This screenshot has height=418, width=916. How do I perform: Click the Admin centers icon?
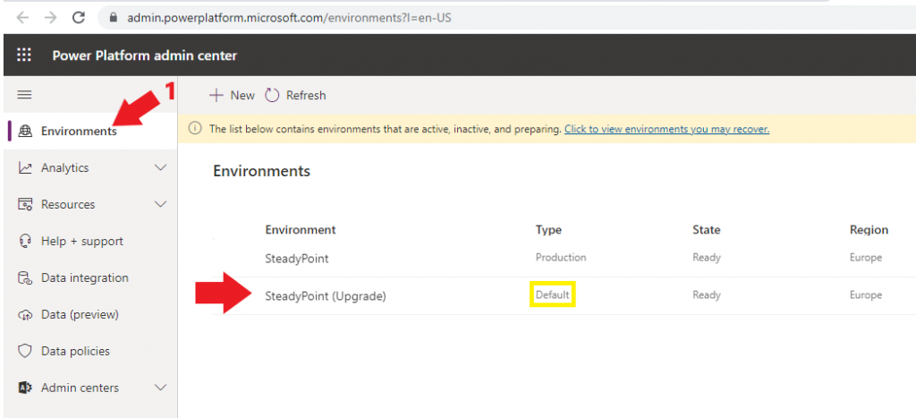click(x=24, y=388)
